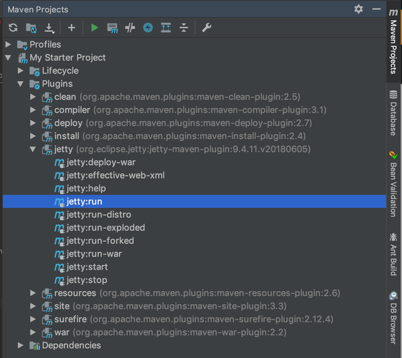Expand the deploy plugin
Viewport: 402px width, 358px height.
pyautogui.click(x=33, y=123)
